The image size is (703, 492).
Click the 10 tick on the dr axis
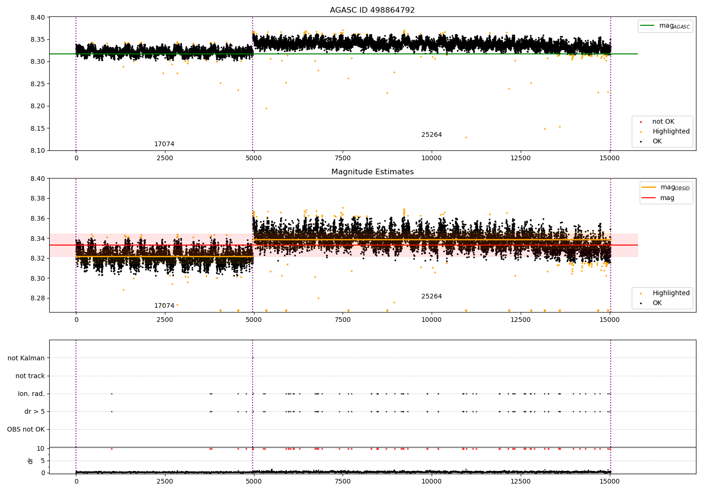point(41,448)
